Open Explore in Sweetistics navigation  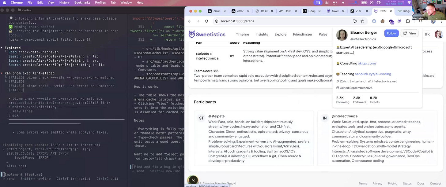[280, 34]
